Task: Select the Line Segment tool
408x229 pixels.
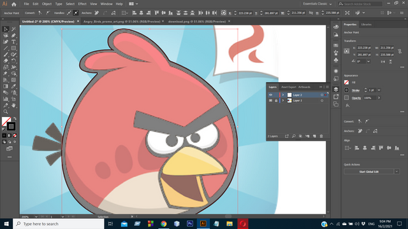Action: coord(6,48)
